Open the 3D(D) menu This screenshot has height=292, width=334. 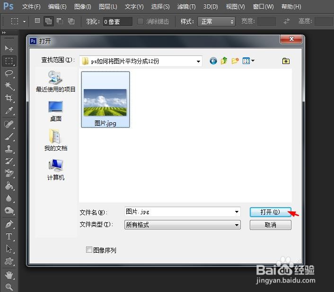click(211, 7)
